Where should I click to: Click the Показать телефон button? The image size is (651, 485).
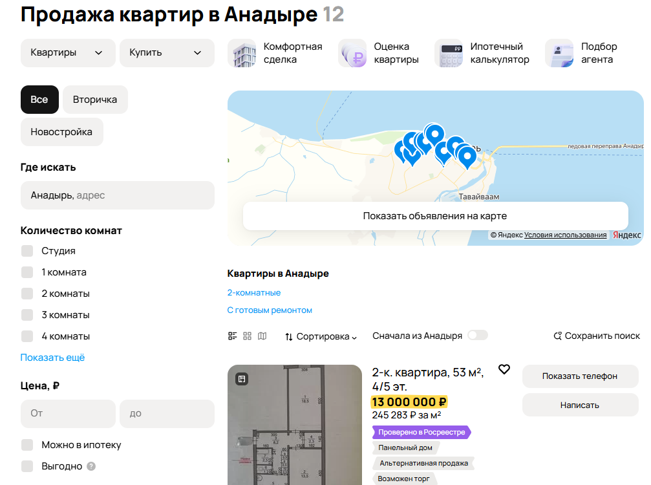coord(580,376)
